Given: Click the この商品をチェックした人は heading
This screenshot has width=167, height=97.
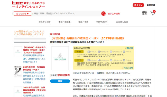Looking at the screenshot, I should click(x=29, y=33).
